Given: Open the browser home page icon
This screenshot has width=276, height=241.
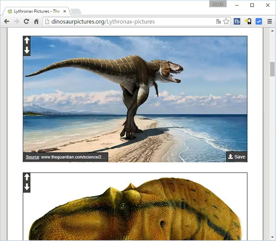Looking at the screenshot, I should click(x=36, y=22).
